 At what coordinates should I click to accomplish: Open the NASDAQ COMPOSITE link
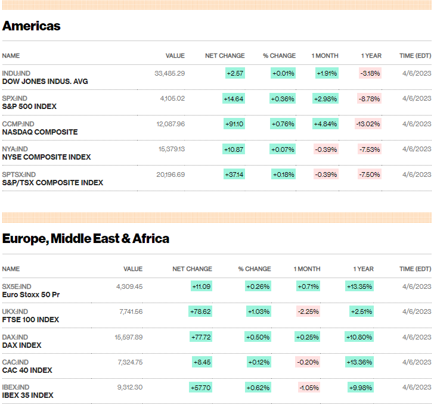(40, 132)
